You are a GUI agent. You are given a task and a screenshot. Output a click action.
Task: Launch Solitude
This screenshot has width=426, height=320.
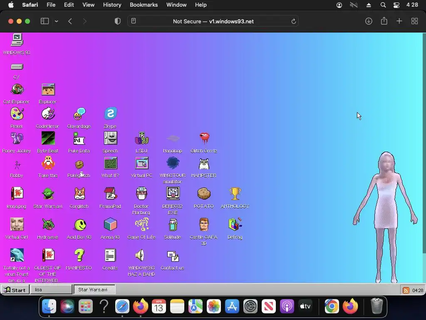[173, 225]
